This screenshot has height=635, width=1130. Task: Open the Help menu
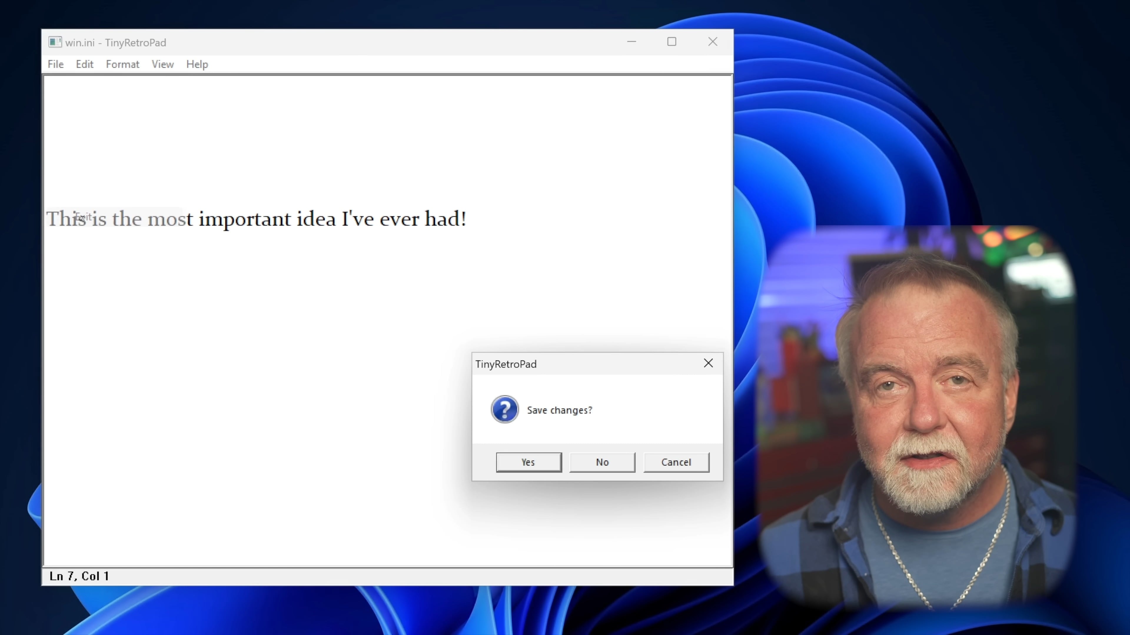pos(197,64)
